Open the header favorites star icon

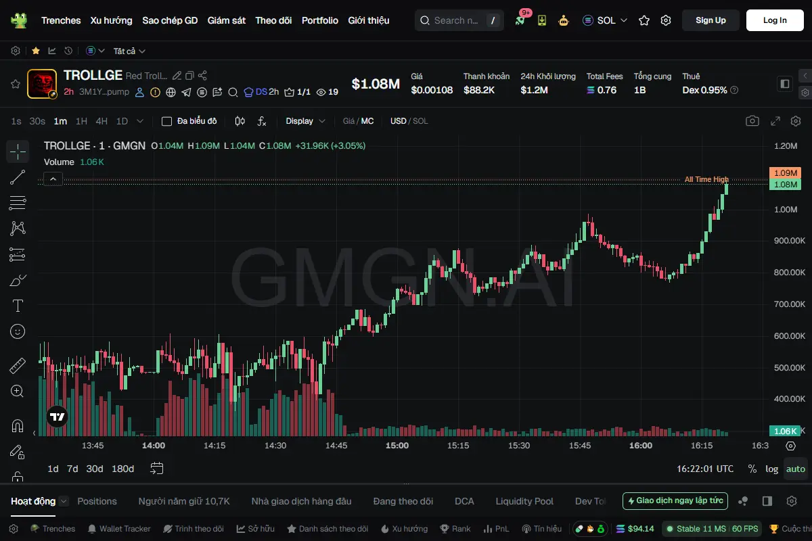(644, 20)
